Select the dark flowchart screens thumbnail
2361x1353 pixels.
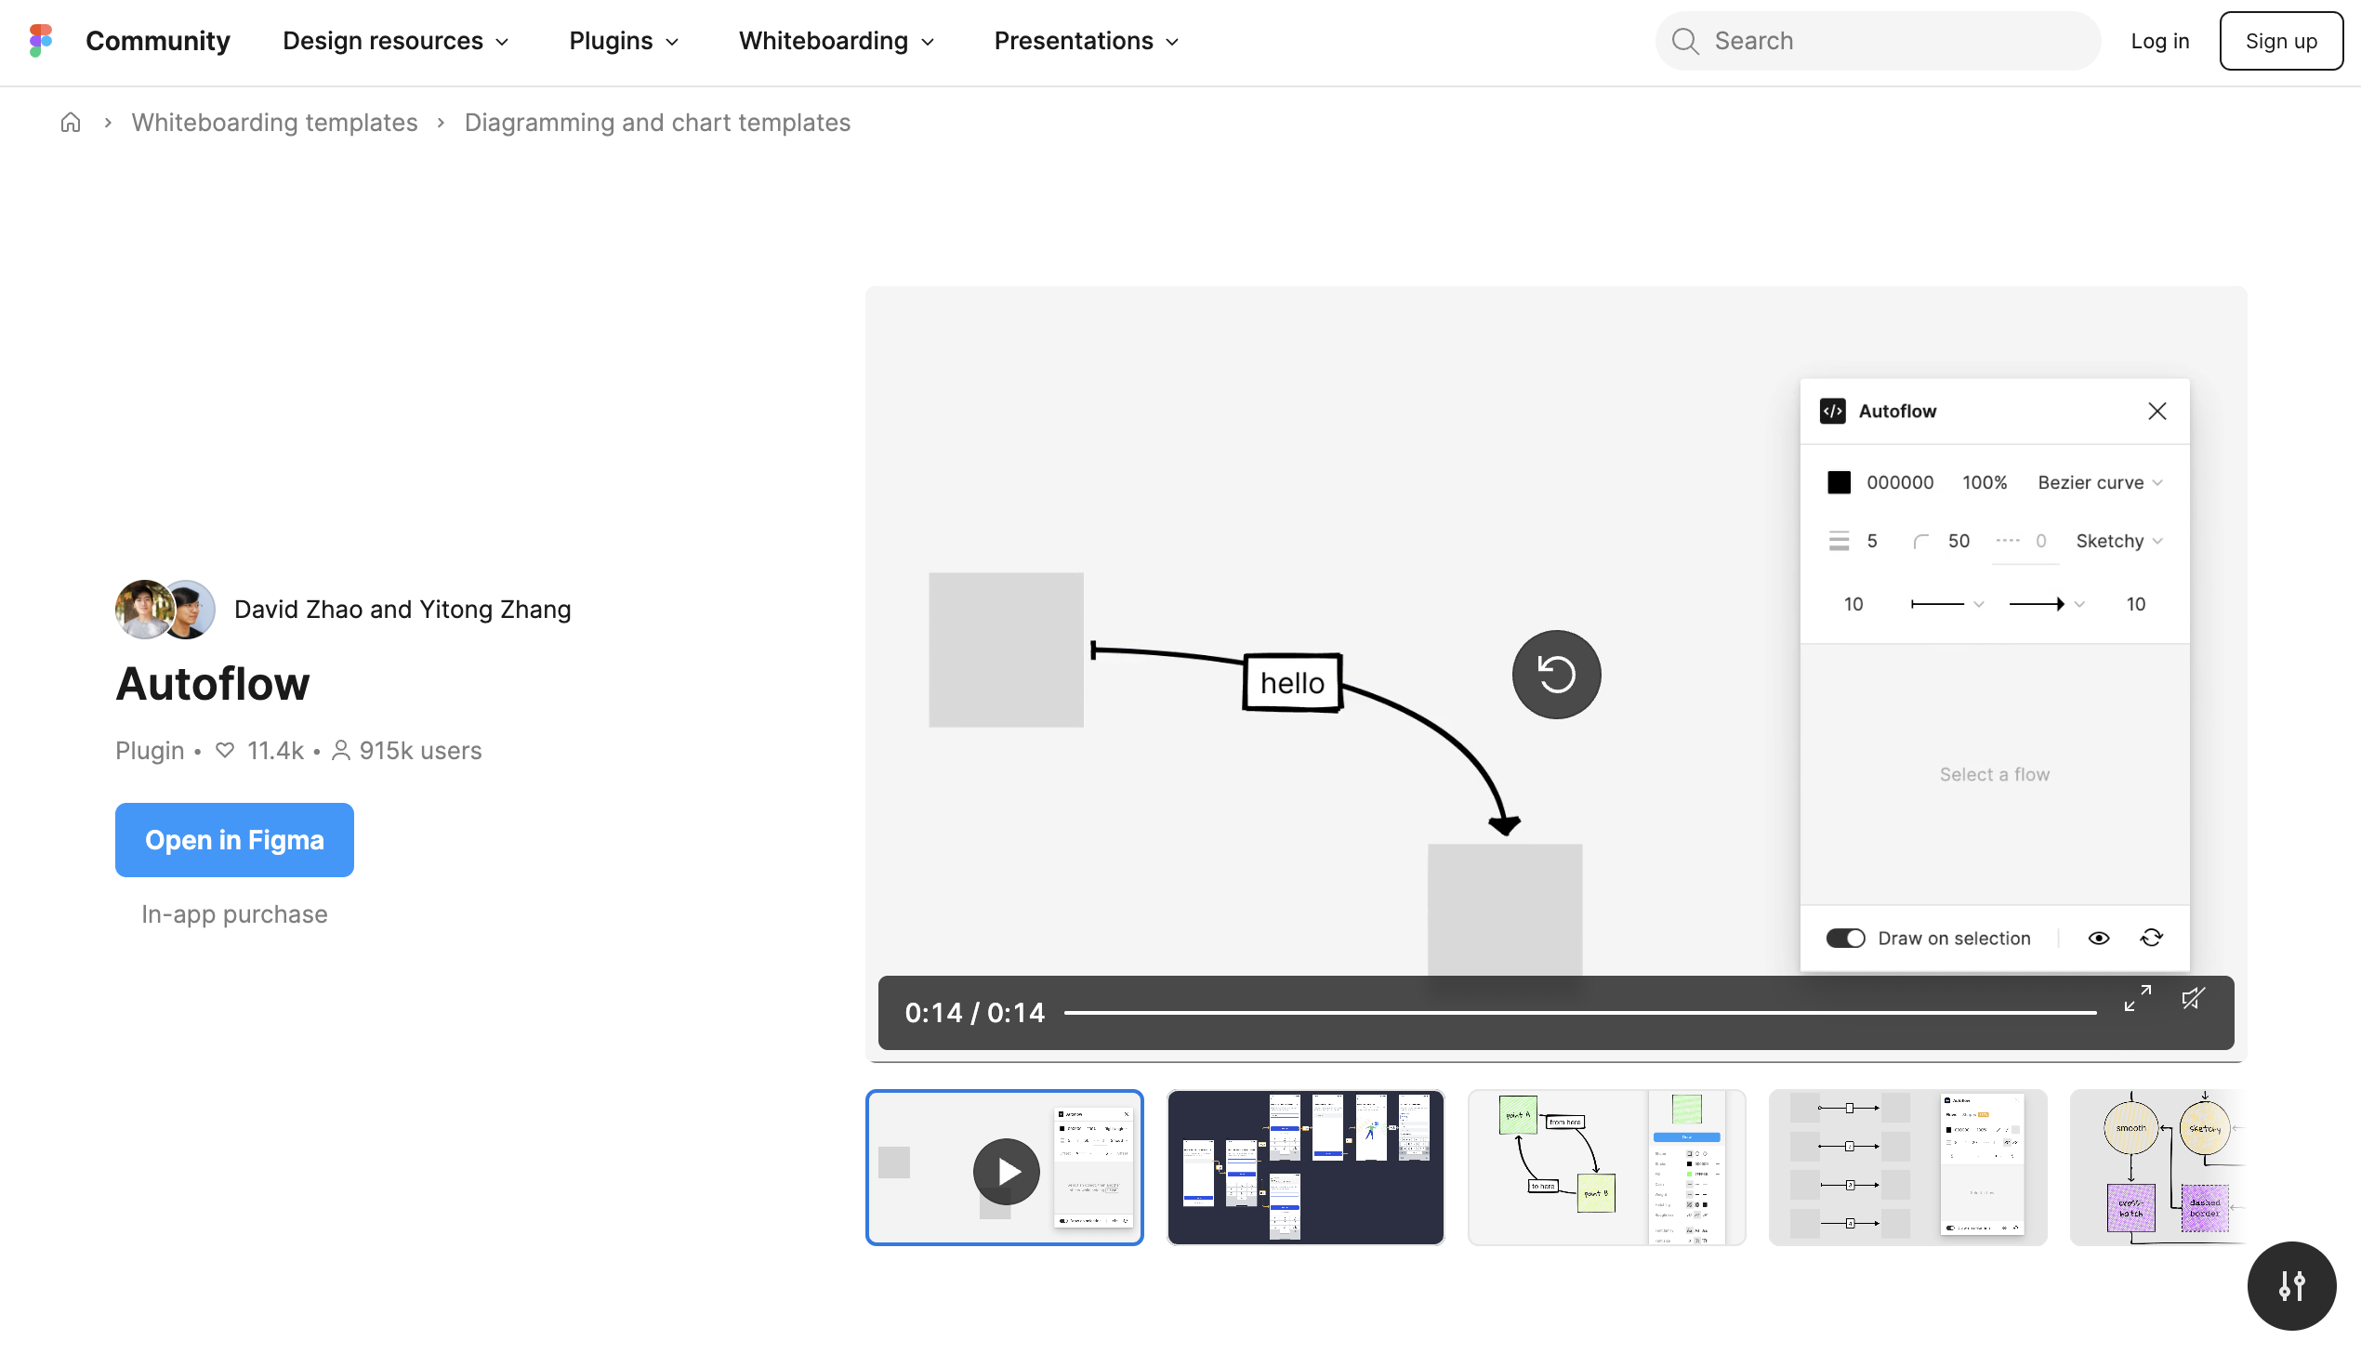(x=1305, y=1167)
